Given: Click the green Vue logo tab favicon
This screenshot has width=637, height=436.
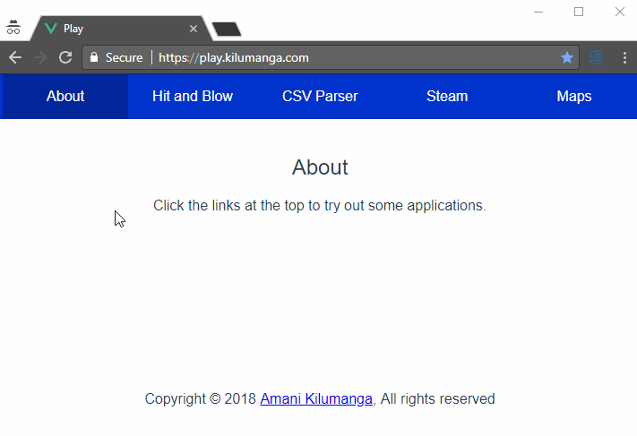Looking at the screenshot, I should point(51,29).
